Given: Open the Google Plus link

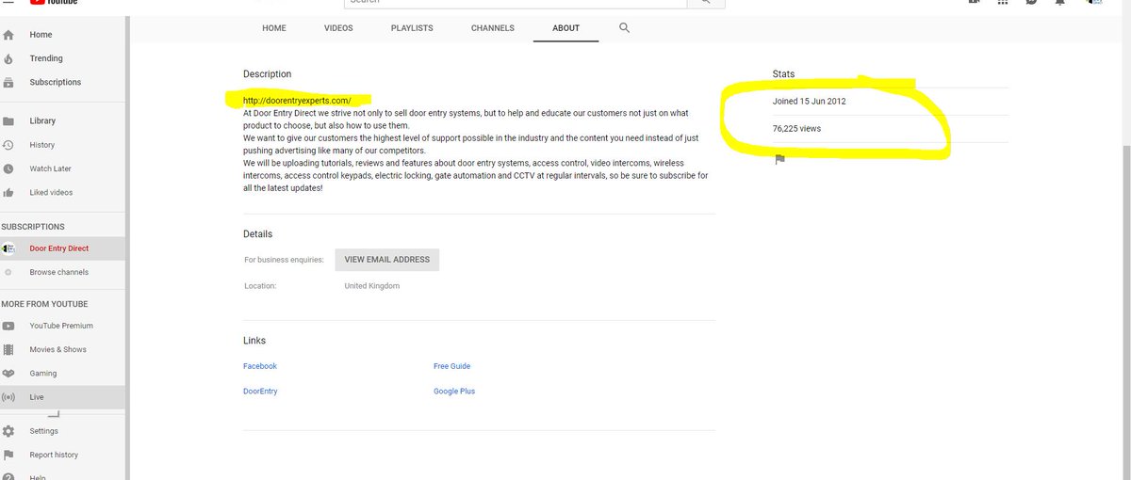Looking at the screenshot, I should (x=454, y=391).
